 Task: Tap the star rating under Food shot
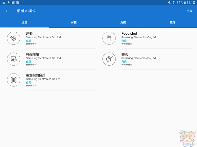[x=127, y=44]
